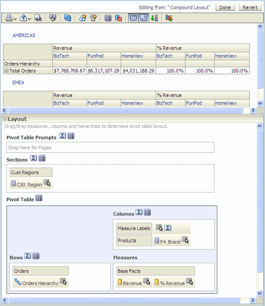Click the Base Facts header in Measures

tap(155, 271)
